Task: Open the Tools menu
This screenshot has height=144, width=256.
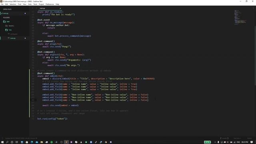Action: tap(35, 4)
